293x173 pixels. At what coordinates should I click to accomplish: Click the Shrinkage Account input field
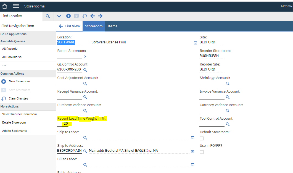pos(212,83)
